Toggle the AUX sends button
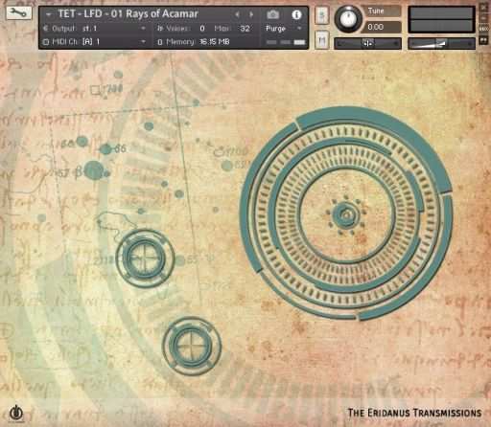 point(483,29)
